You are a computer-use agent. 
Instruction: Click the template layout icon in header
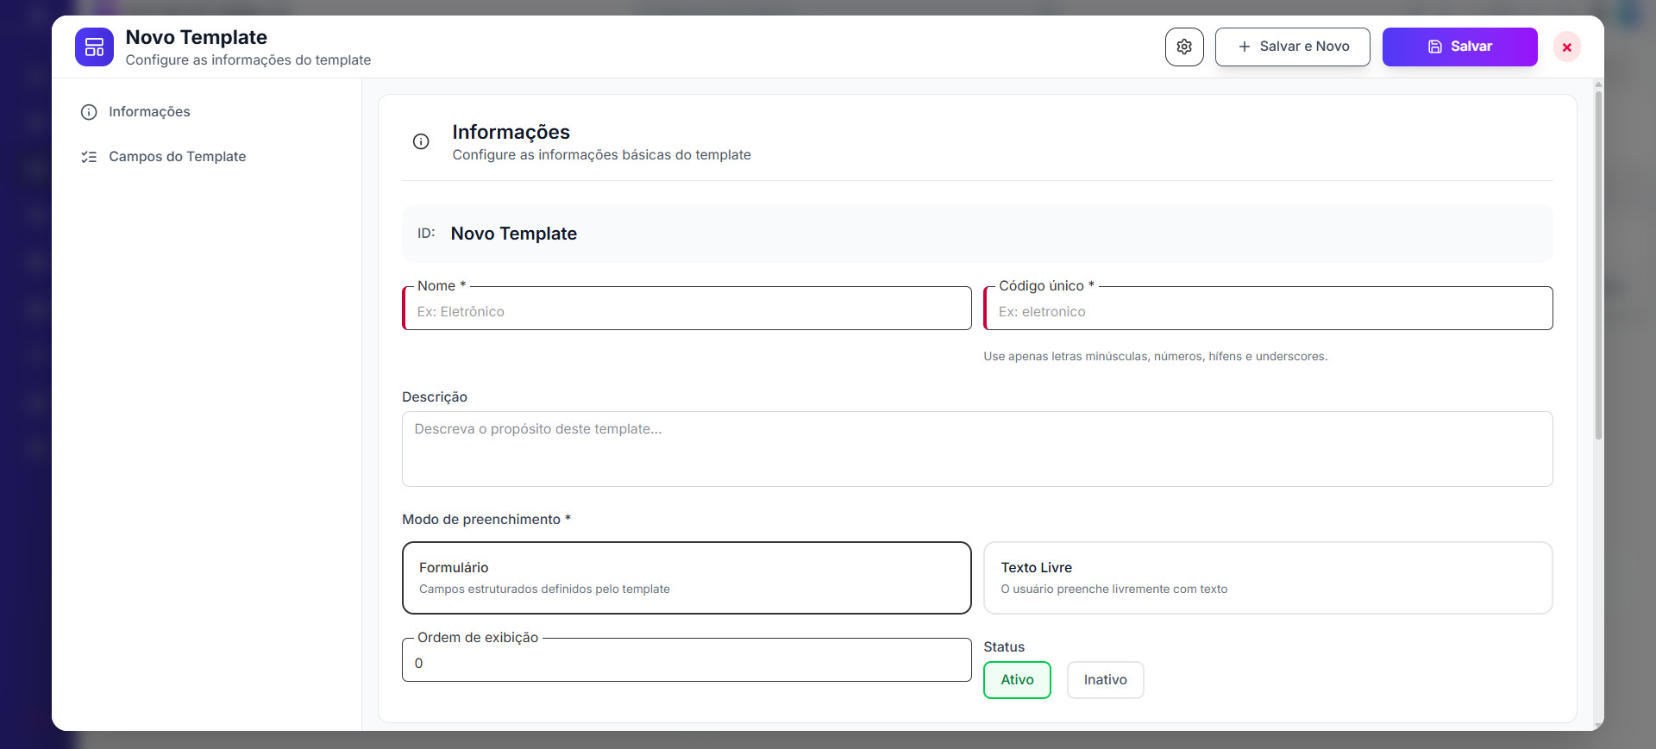tap(94, 47)
